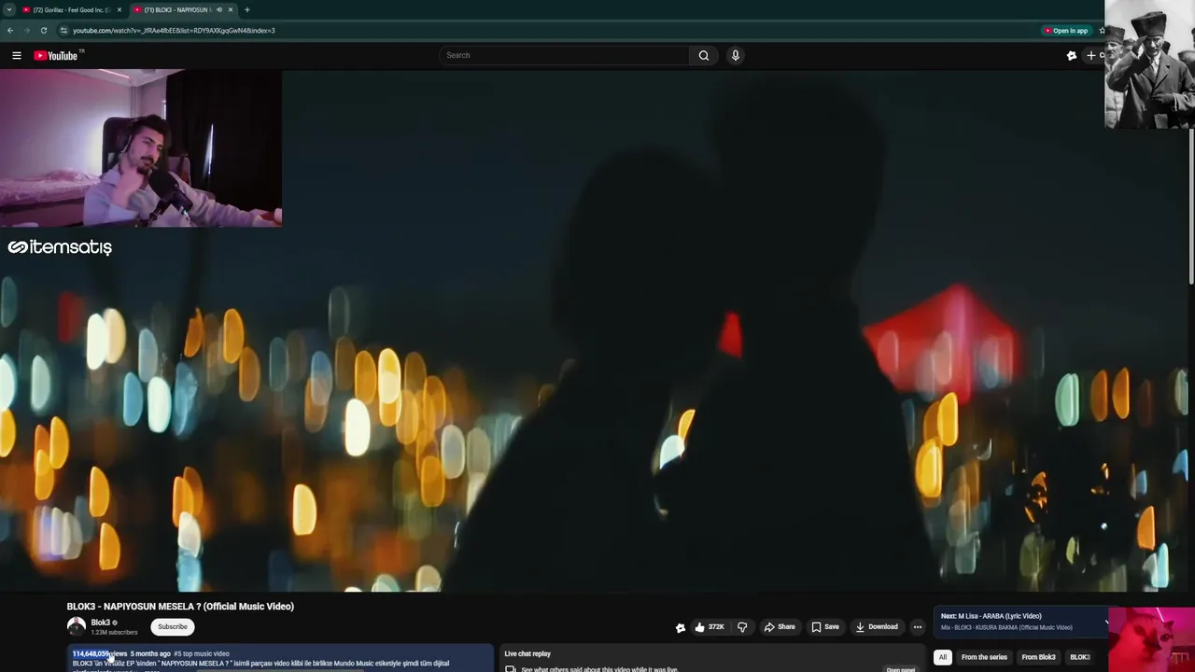1195x672 pixels.
Task: Reload the page with refresh icon
Action: (43, 30)
